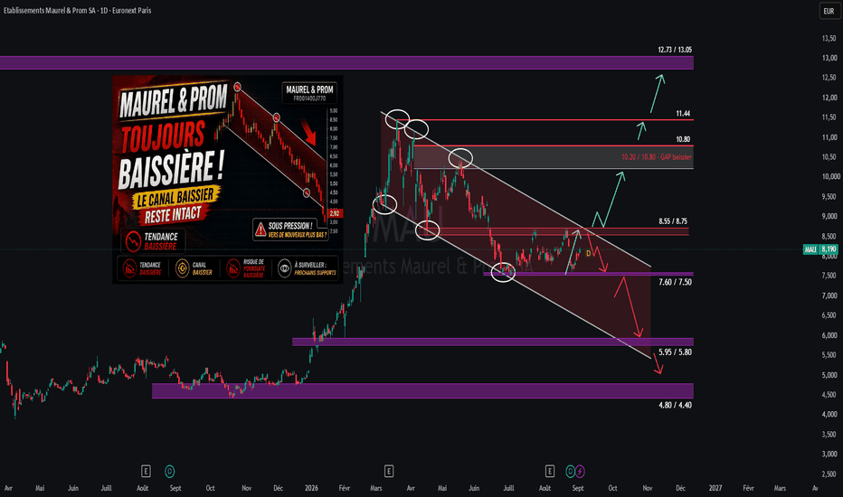Image resolution: width=843 pixels, height=497 pixels.
Task: Click the "10.20 / 10.80 - GAP baissier" text
Action: (657, 157)
